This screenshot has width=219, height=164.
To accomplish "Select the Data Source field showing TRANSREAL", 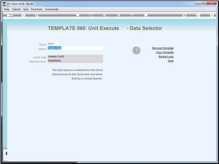I will click(x=75, y=61).
